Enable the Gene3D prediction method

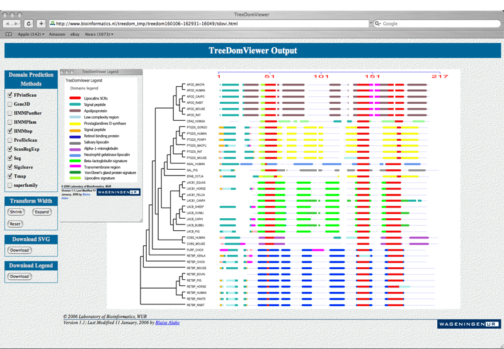click(9, 104)
